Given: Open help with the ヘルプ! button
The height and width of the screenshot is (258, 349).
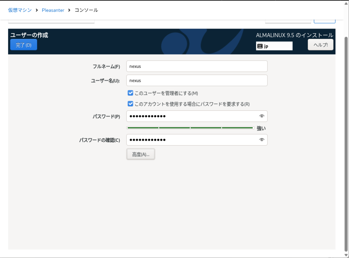Looking at the screenshot, I should [x=320, y=45].
